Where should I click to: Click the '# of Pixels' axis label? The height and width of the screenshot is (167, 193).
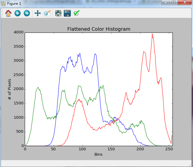tap(9, 89)
